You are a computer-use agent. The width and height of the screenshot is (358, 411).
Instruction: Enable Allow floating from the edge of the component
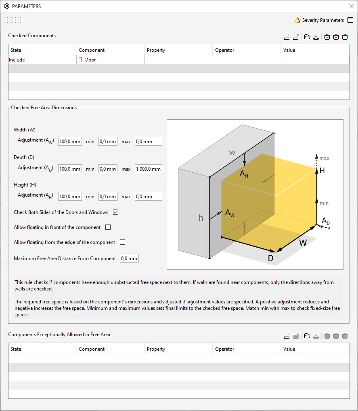tap(122, 242)
